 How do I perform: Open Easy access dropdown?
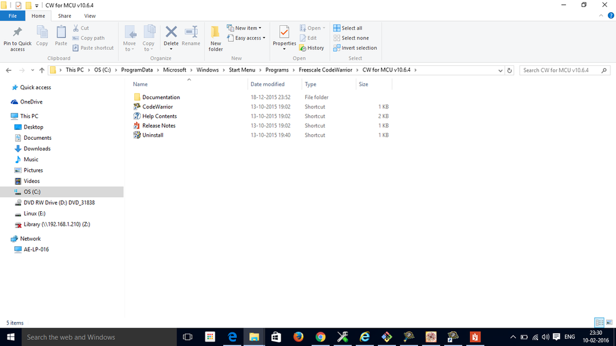[246, 38]
